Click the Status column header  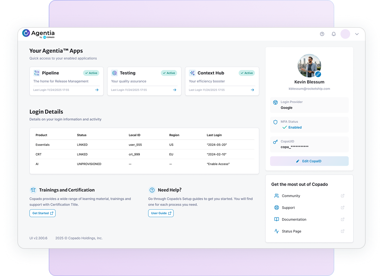pyautogui.click(x=82, y=135)
